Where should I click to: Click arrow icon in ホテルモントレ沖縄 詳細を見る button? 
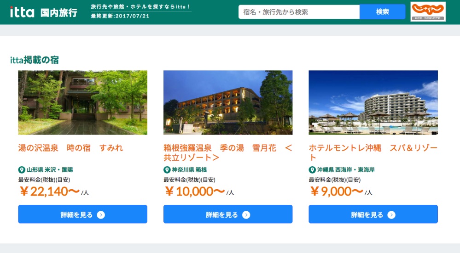(x=391, y=215)
